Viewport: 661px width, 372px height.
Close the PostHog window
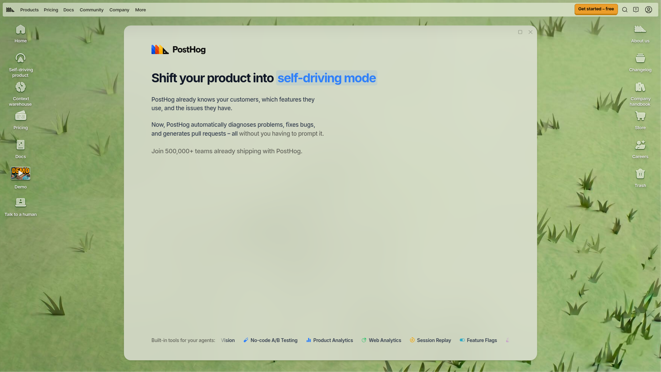pos(531,32)
